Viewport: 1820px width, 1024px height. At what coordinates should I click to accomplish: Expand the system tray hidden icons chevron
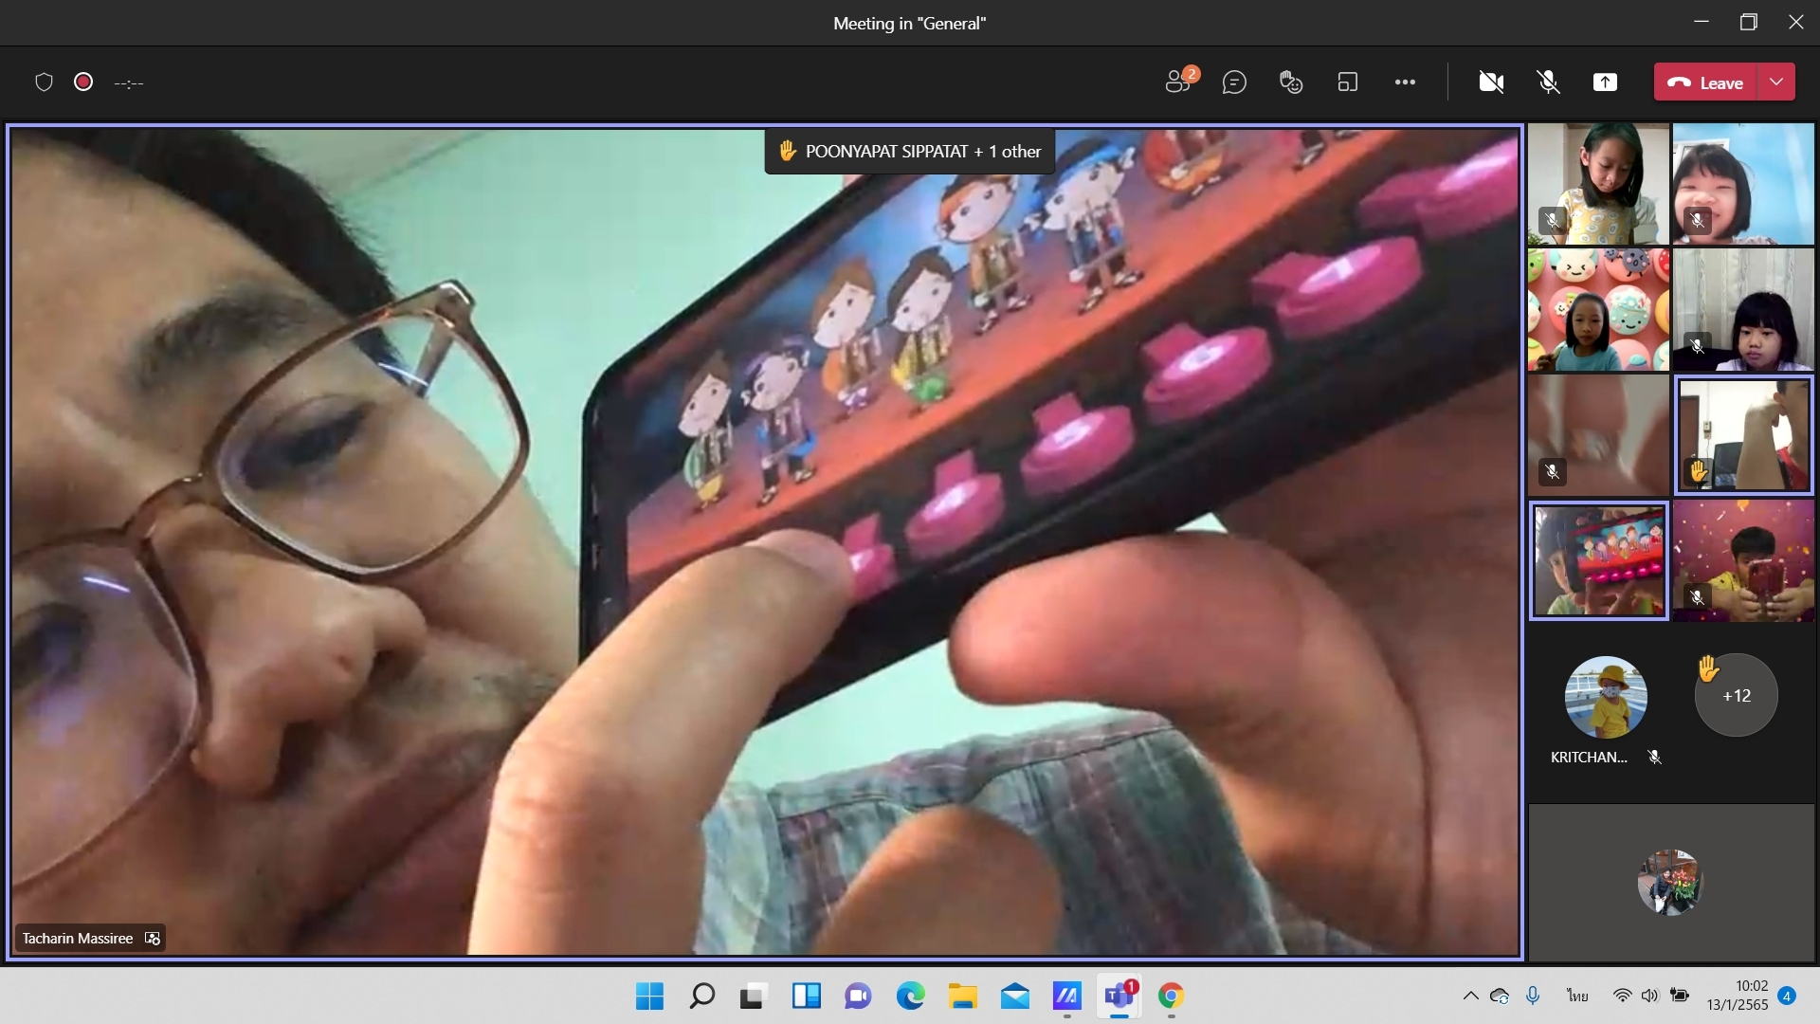pyautogui.click(x=1470, y=996)
